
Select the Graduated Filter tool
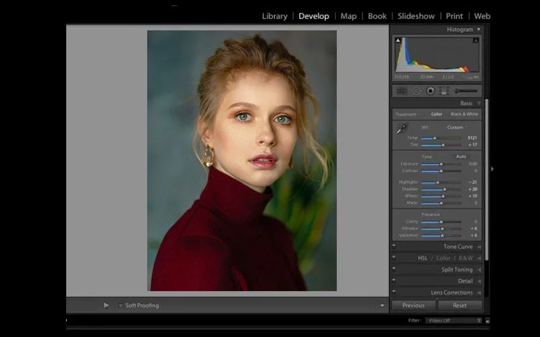click(x=444, y=90)
